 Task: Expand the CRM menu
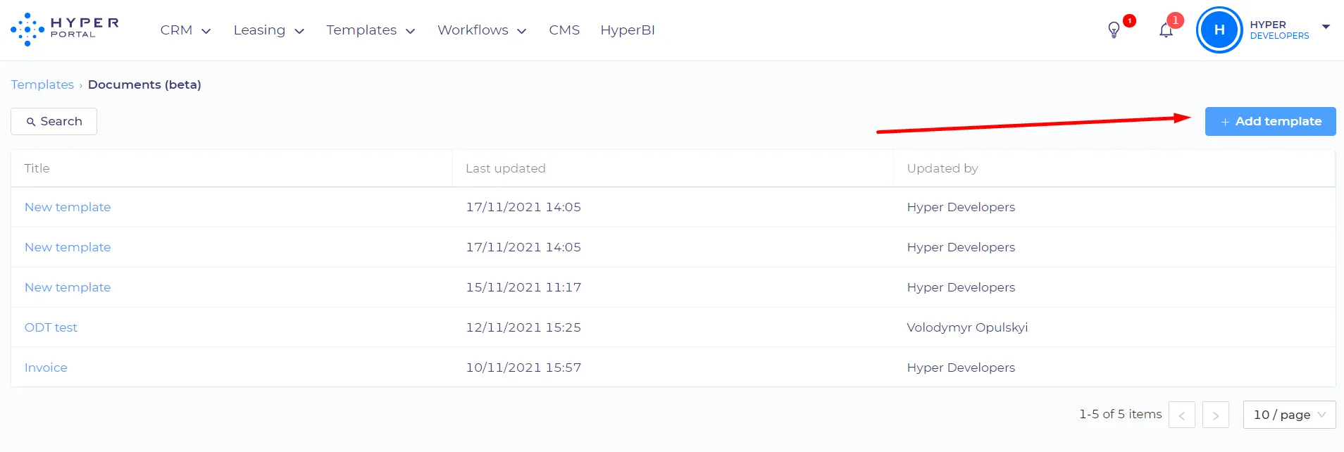(185, 30)
